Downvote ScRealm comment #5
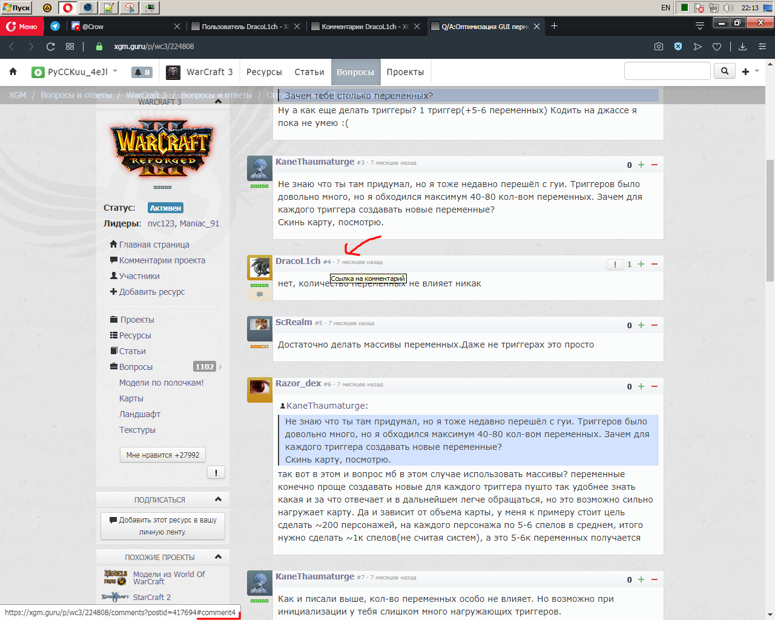775x620 pixels. coord(655,325)
